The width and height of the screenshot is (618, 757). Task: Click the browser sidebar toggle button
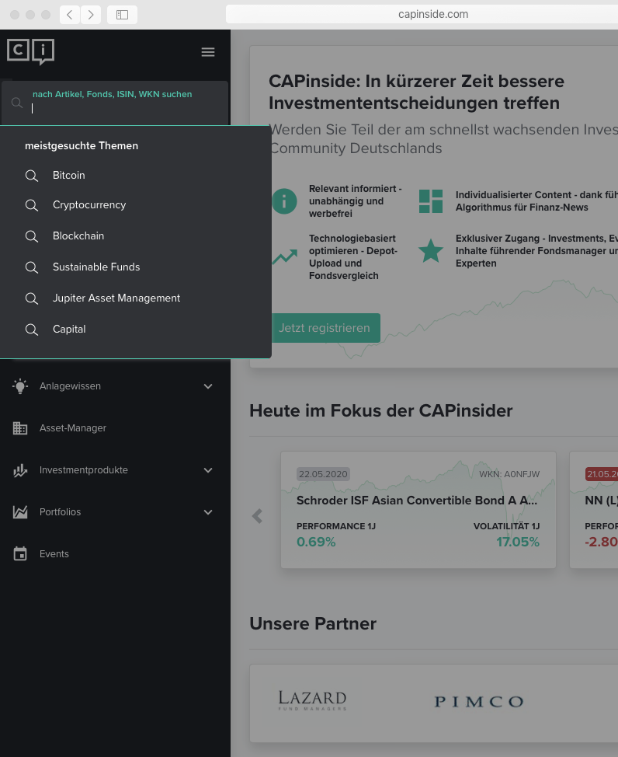point(122,15)
